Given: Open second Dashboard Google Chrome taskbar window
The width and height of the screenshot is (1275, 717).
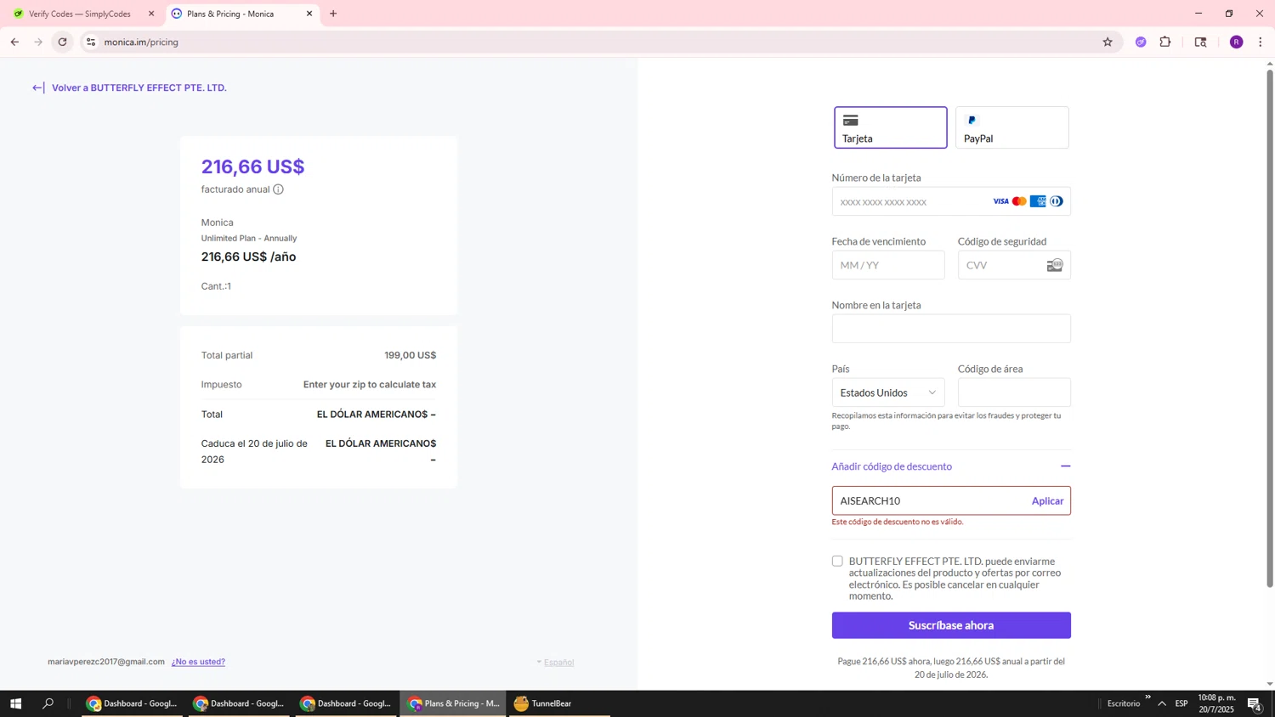Looking at the screenshot, I should [x=239, y=703].
